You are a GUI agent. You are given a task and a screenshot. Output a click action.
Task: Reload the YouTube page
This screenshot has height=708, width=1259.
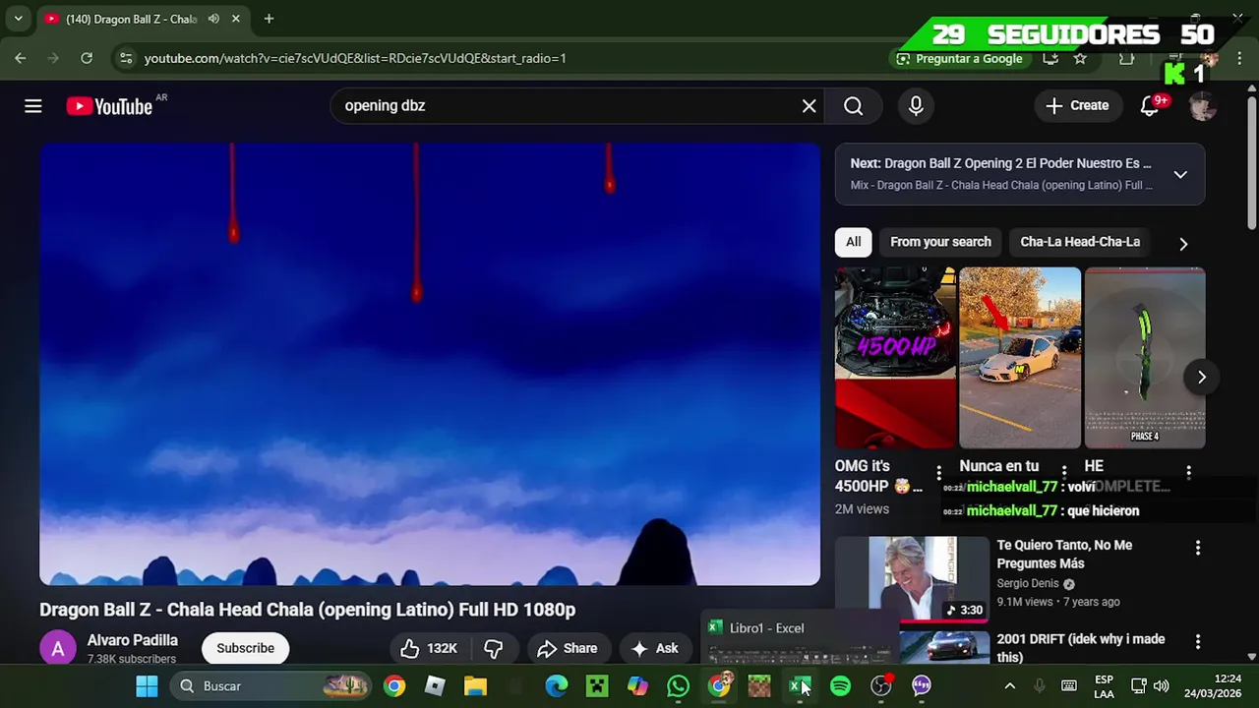coord(87,58)
